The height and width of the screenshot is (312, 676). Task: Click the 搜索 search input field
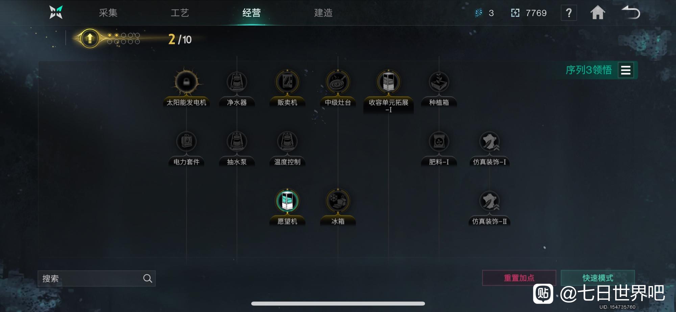96,278
